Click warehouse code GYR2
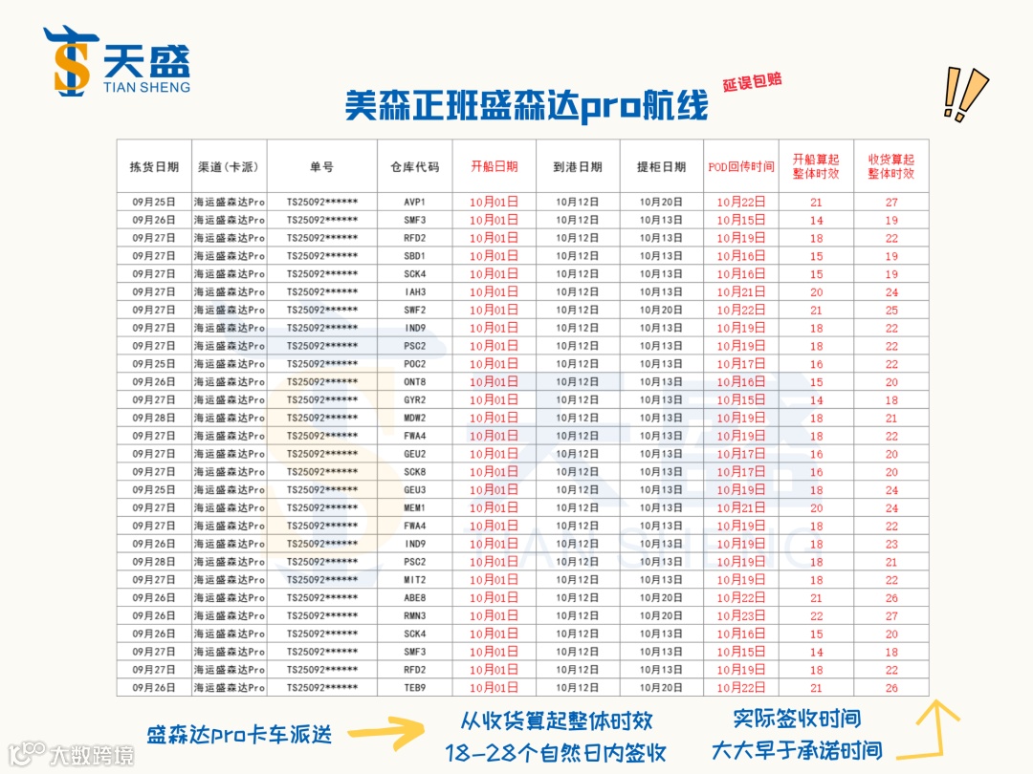1033x774 pixels. 414,399
